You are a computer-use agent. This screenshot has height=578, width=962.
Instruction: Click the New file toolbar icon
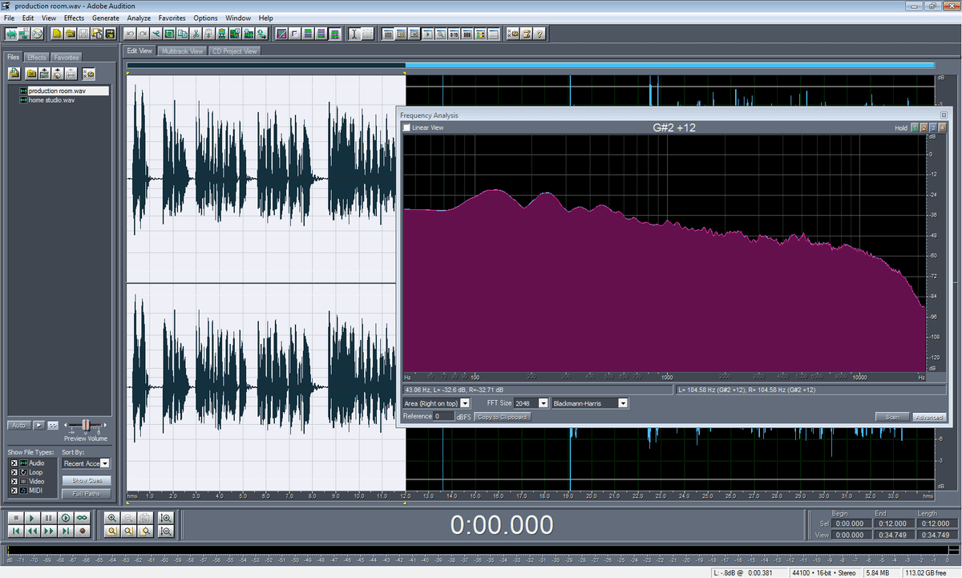coord(57,34)
